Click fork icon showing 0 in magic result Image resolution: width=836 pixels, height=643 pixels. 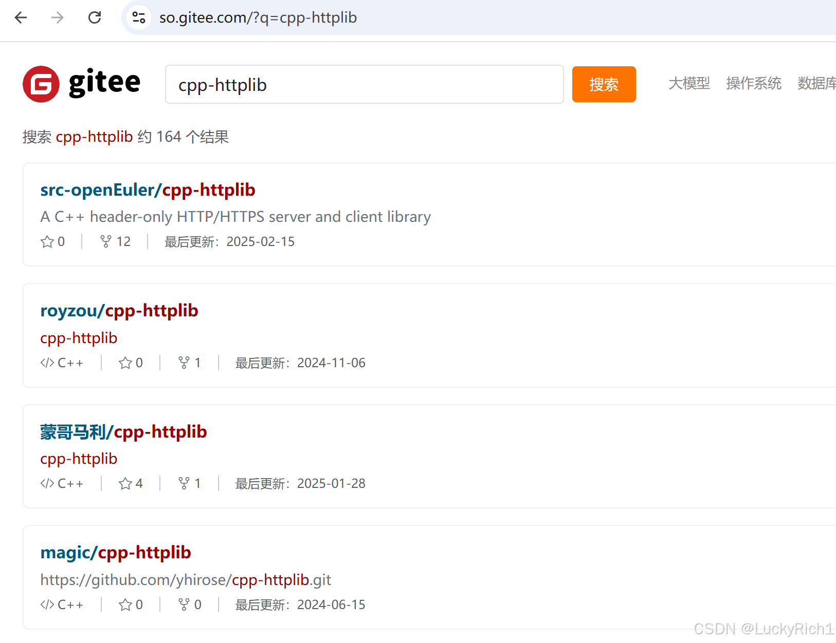[x=184, y=604]
